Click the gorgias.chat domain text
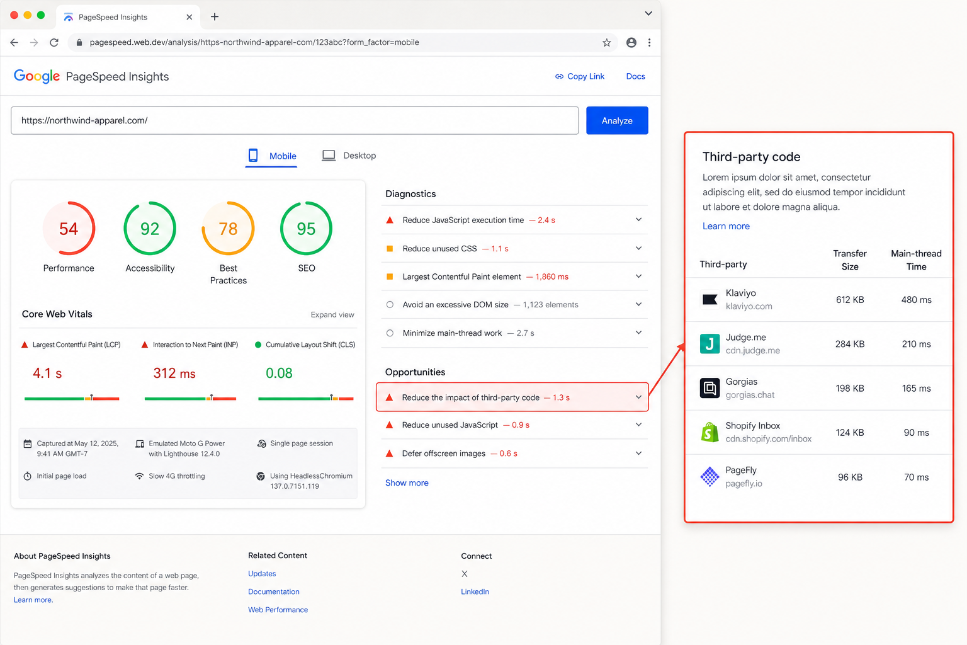This screenshot has height=645, width=967. click(750, 395)
